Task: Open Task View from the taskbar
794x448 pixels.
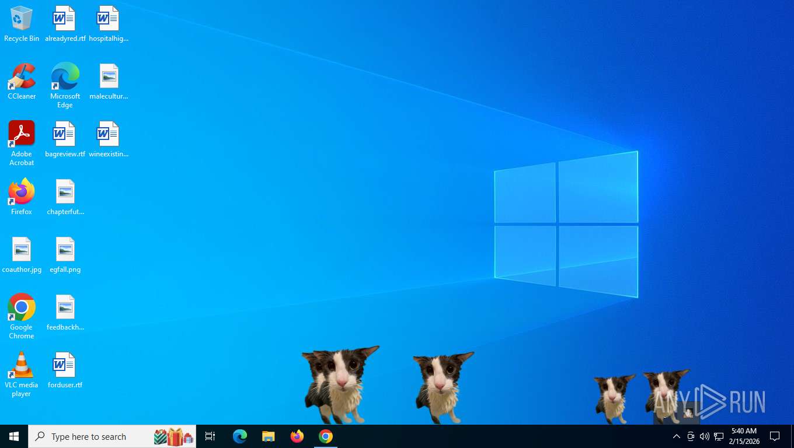Action: (210, 436)
